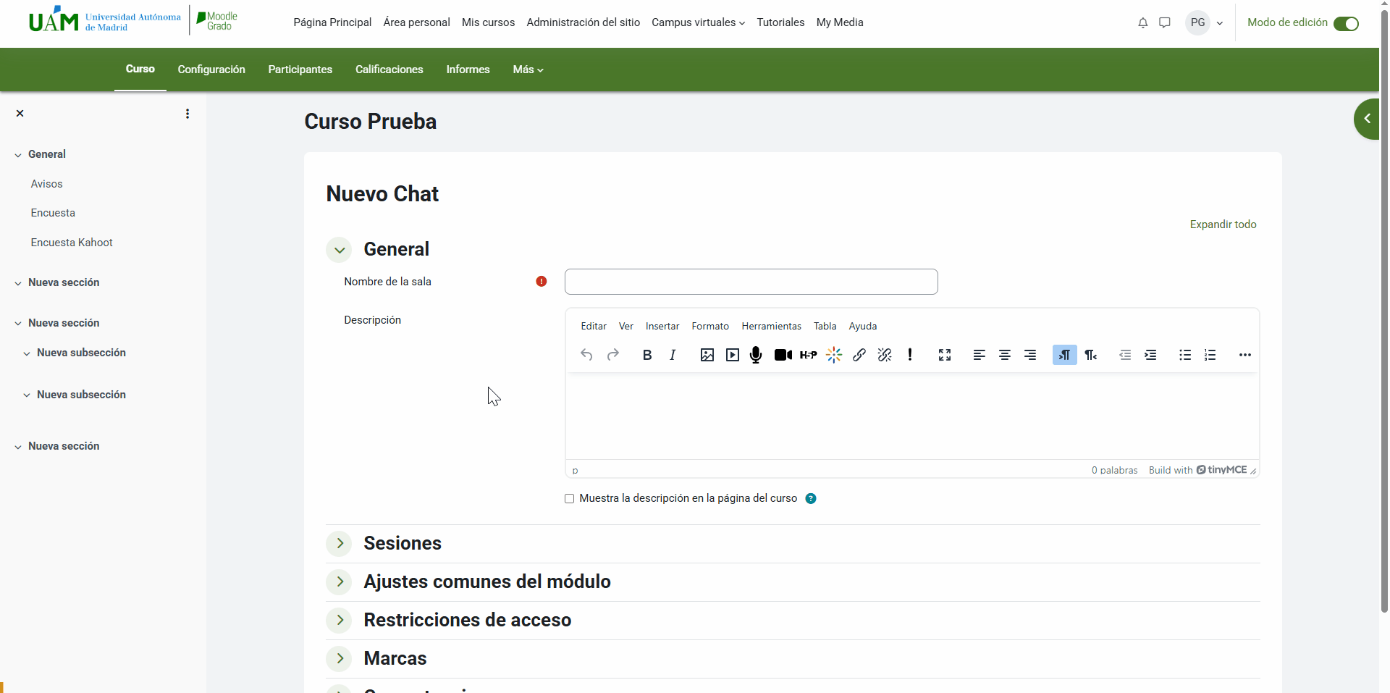This screenshot has width=1390, height=693.
Task: Close the course index sidebar
Action: click(x=20, y=113)
